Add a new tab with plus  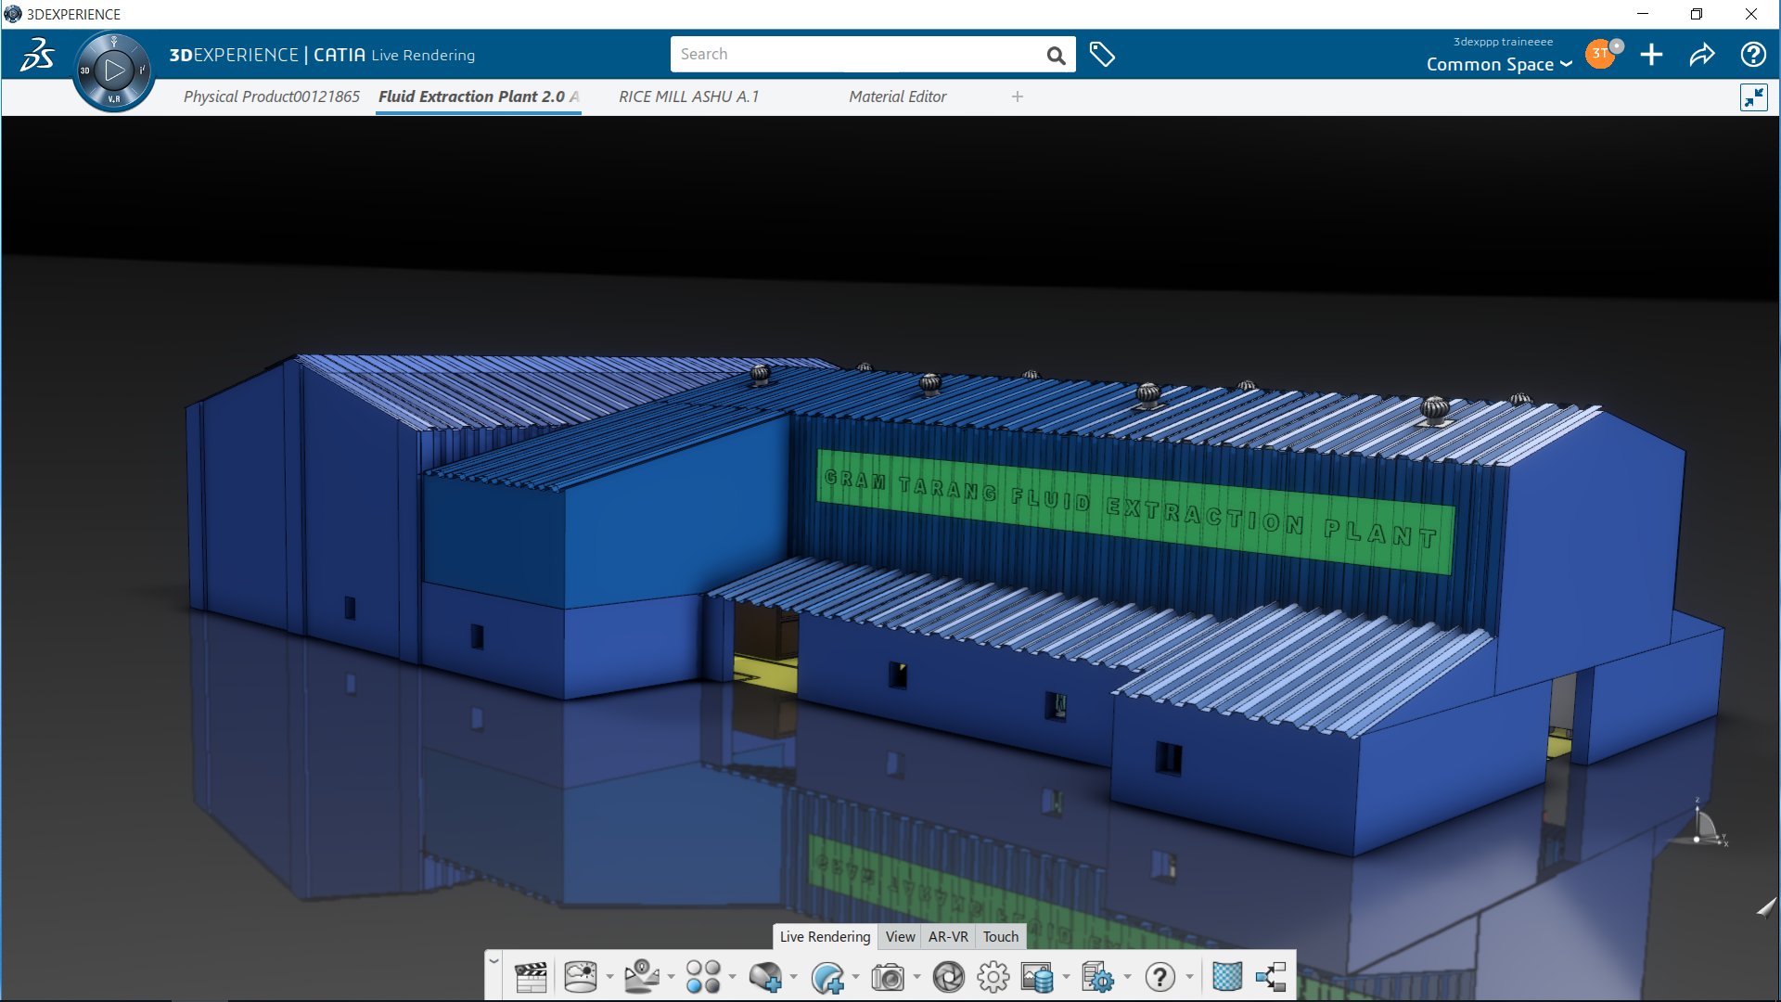point(1018,96)
